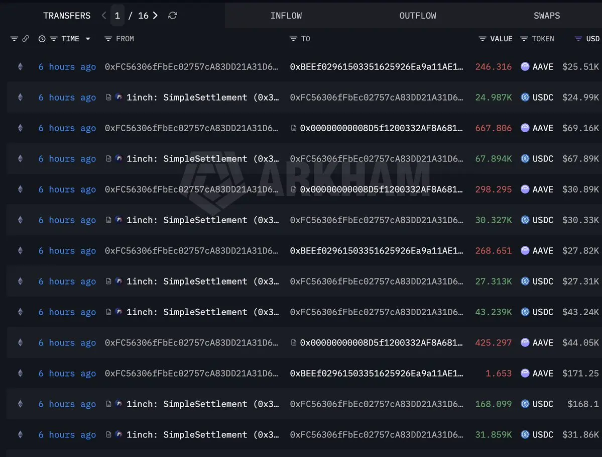Switch to the OUTFLOW tab

418,16
